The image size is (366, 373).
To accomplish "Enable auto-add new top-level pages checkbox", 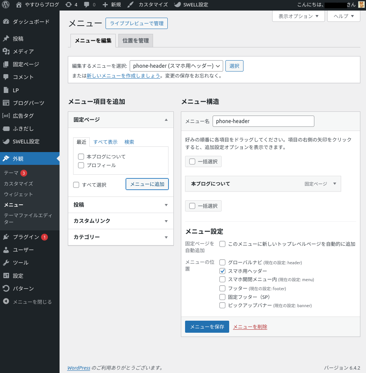I will pos(222,244).
